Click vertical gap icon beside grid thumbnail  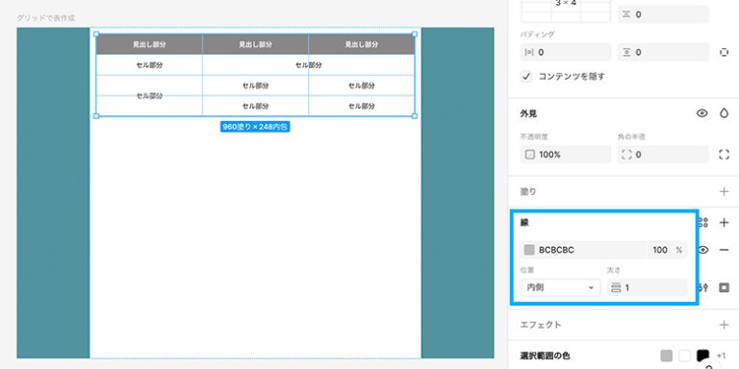626,14
